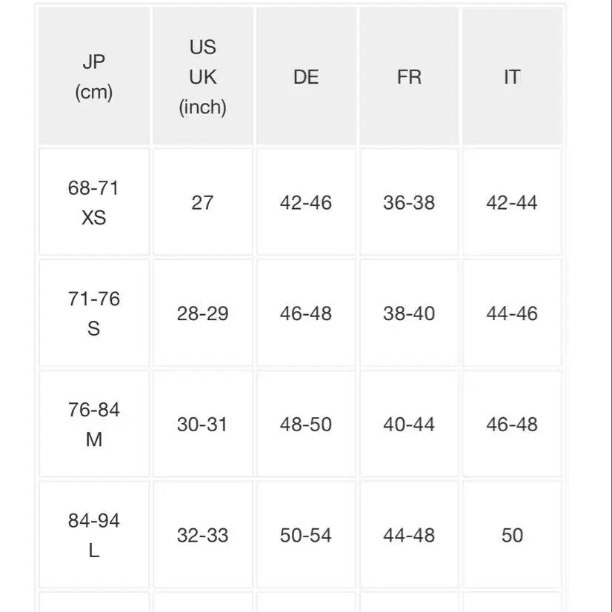Select the 30-31 inch cell
Viewport: 612px width, 612px height.
point(202,424)
